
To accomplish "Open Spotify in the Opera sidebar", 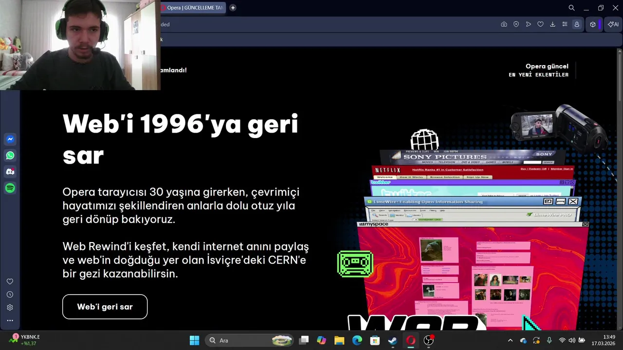I will pyautogui.click(x=10, y=188).
